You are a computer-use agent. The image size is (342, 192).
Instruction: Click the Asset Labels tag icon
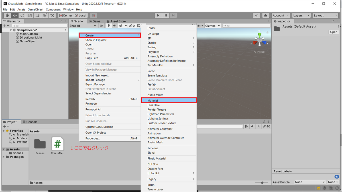click(337, 177)
